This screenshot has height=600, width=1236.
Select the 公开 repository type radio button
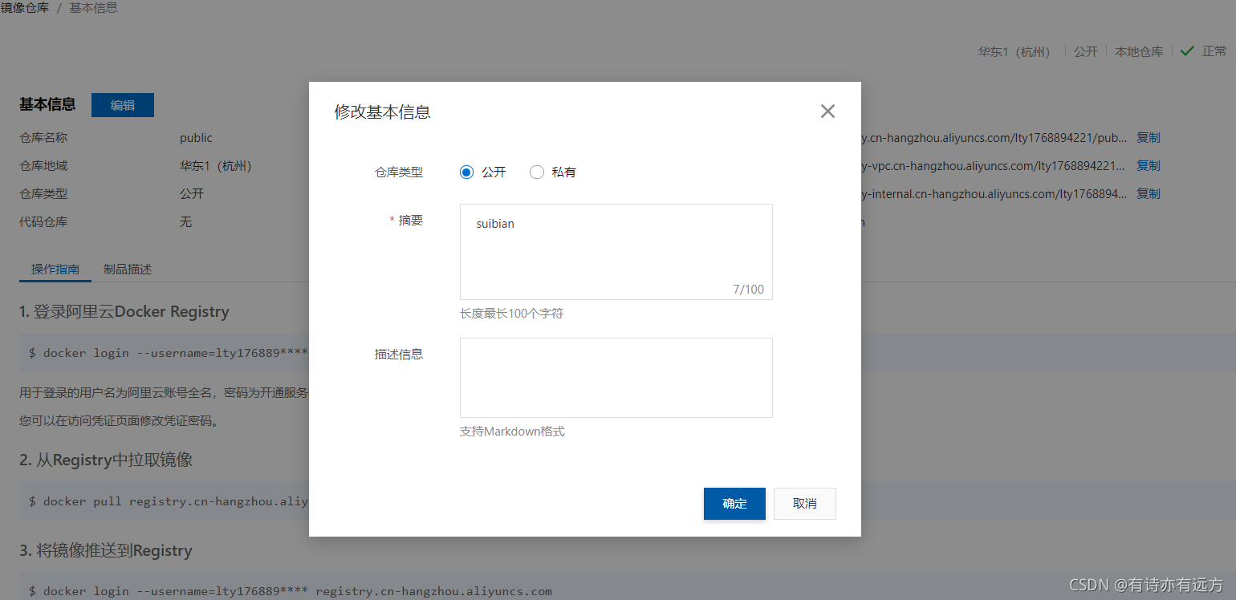tap(466, 172)
